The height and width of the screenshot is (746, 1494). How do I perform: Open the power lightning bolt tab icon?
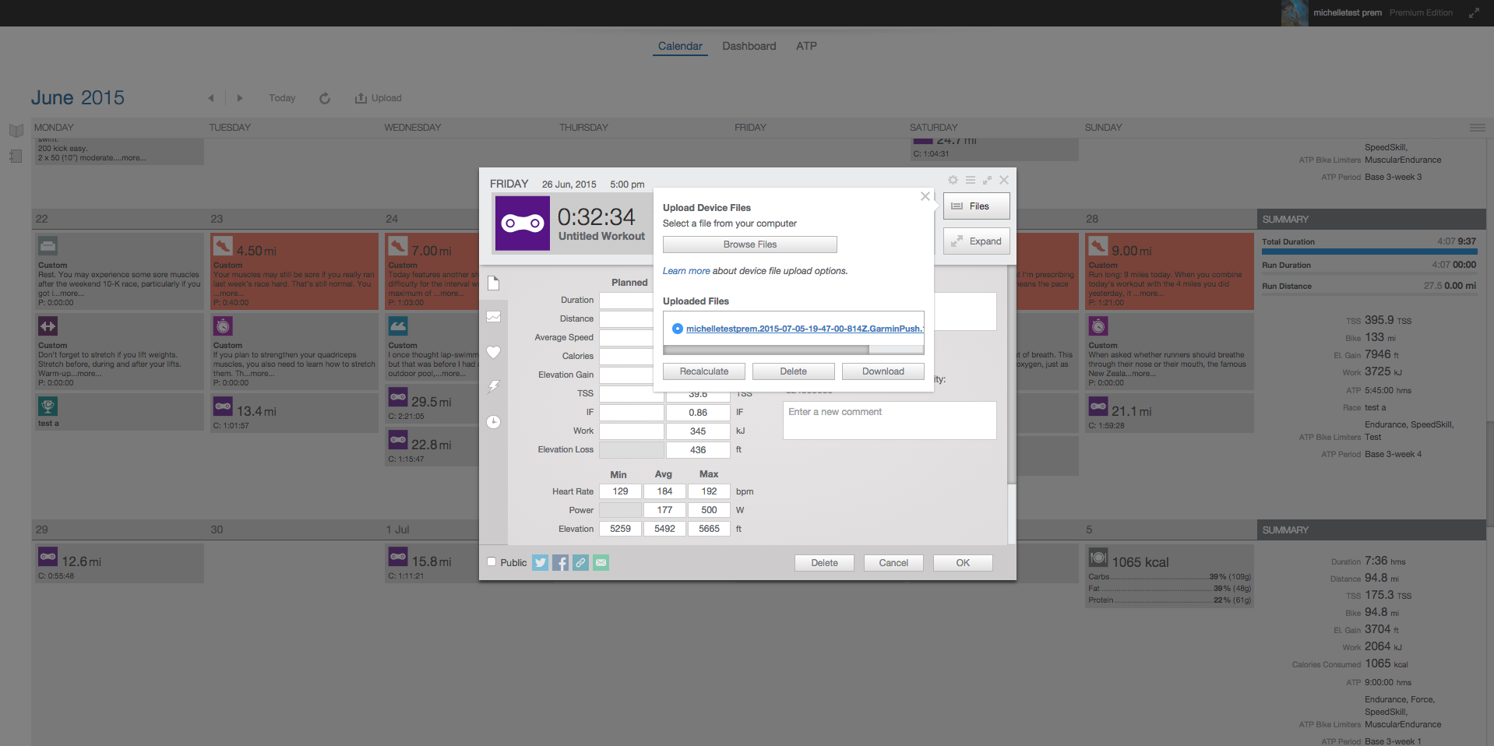click(493, 386)
